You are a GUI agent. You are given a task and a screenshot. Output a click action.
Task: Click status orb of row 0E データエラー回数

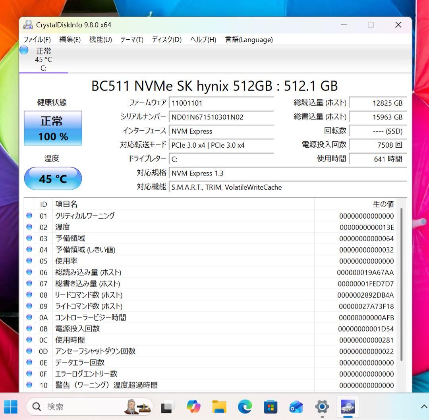[x=29, y=362]
